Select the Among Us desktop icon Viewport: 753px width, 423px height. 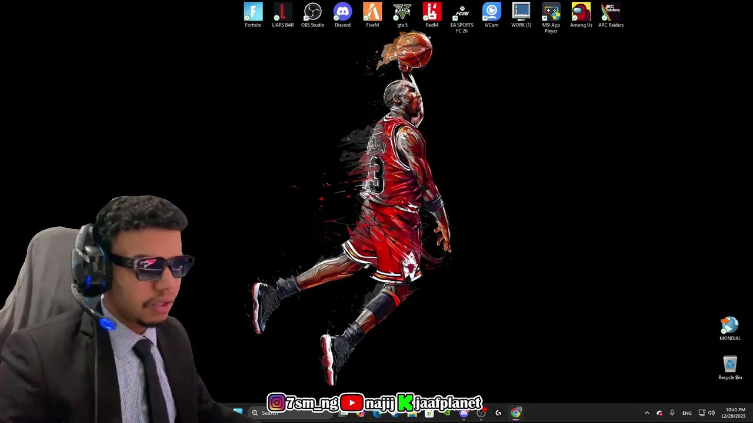pyautogui.click(x=581, y=15)
